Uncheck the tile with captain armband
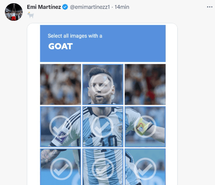This screenshot has height=185, width=215. coord(145,127)
